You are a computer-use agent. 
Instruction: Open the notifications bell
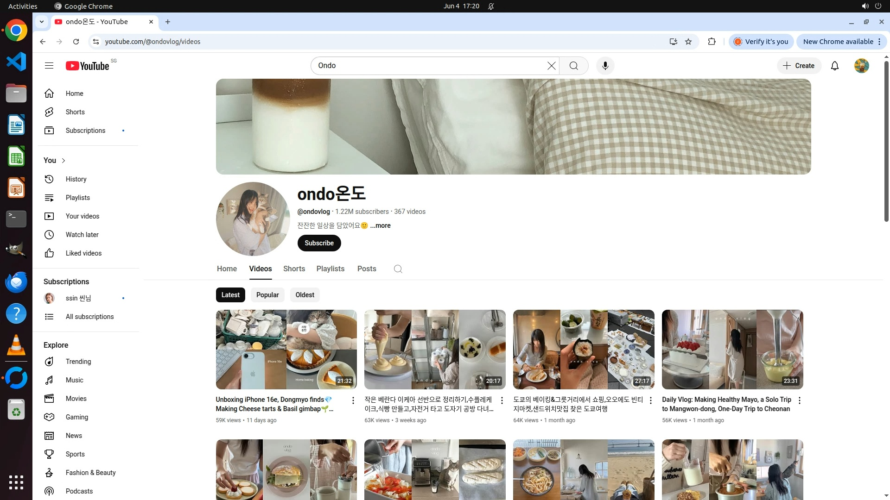point(834,66)
